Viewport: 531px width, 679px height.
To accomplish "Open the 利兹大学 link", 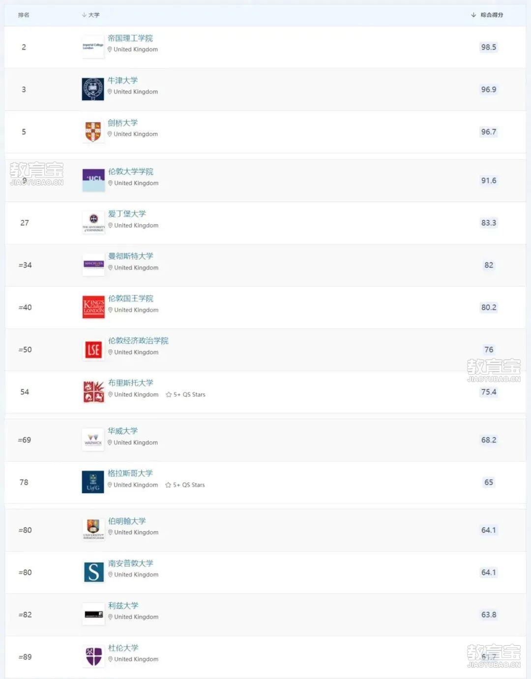I will pyautogui.click(x=123, y=605).
